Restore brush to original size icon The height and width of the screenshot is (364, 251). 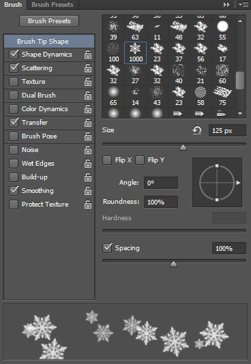pos(197,130)
